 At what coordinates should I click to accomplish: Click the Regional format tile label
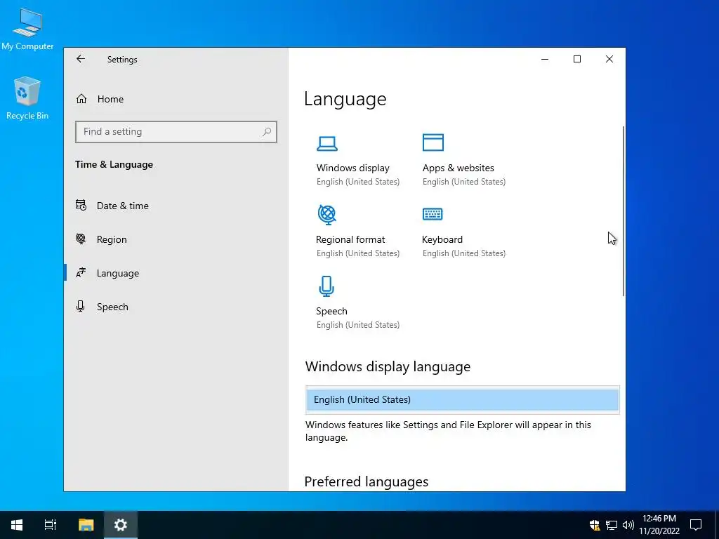click(x=350, y=240)
